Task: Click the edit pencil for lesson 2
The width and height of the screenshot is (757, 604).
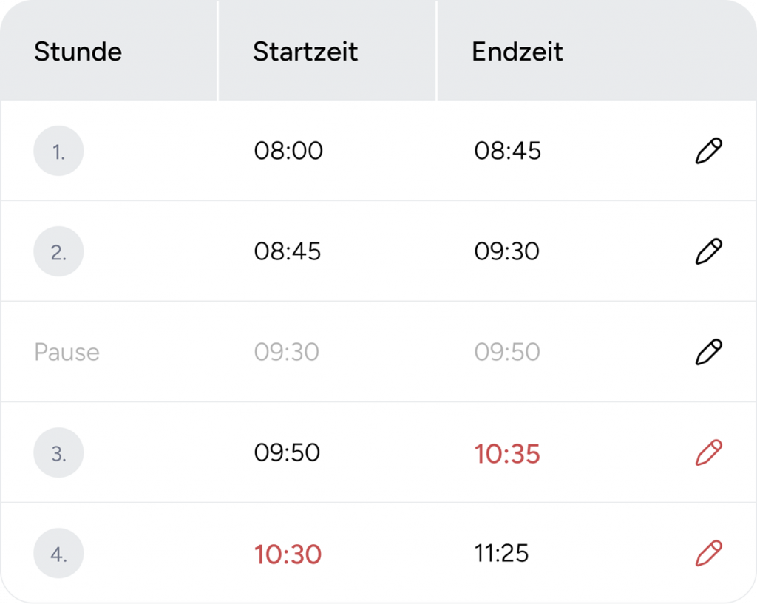Action: coord(708,251)
